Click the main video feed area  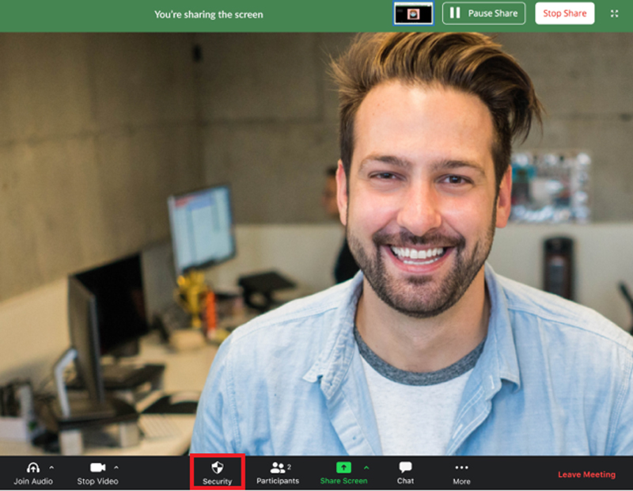tap(316, 238)
